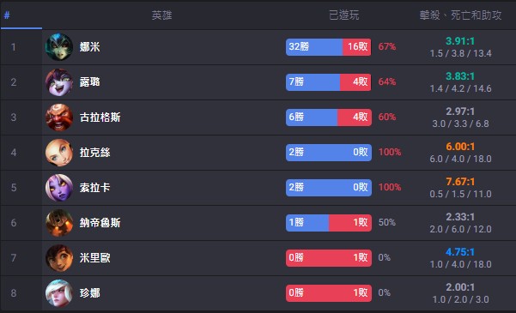Click the 露璐 champion portrait icon
The image size is (516, 313).
point(59,81)
